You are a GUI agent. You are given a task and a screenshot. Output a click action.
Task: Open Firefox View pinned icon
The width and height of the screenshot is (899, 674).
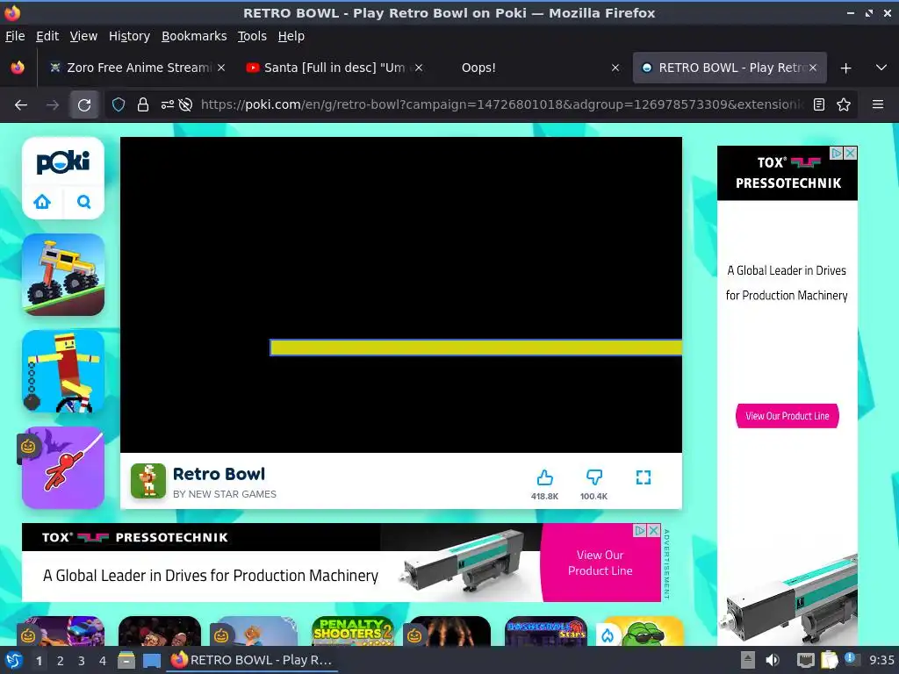(18, 68)
